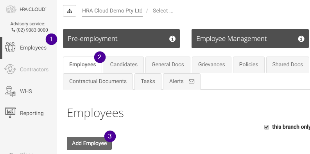Click the phone icon beside advisory number
Viewport: 310px width, 154px height.
(13, 30)
